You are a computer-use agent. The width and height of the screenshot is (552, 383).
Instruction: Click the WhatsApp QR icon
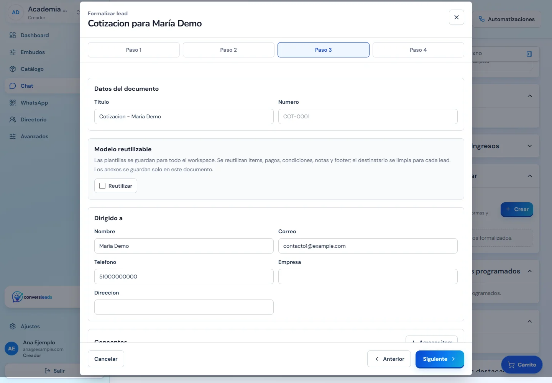[x=13, y=103]
